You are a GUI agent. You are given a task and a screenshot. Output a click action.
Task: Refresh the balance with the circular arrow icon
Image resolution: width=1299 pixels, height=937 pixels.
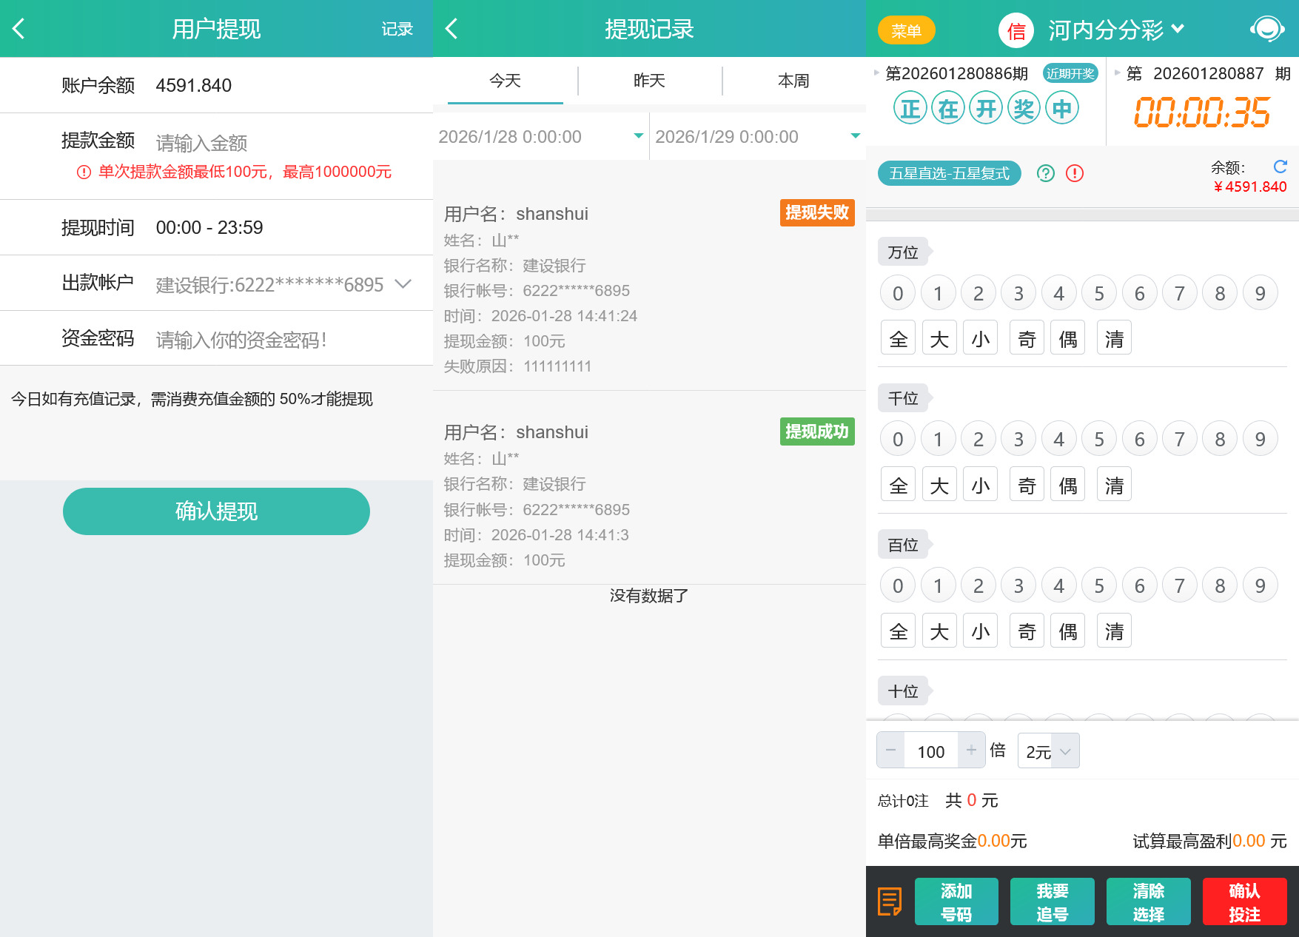point(1280,167)
